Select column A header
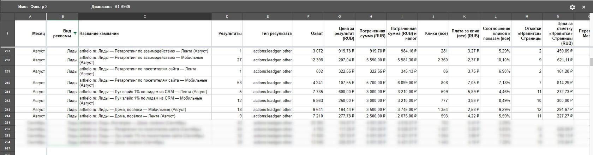This screenshot has height=155, width=593. pyautogui.click(x=30, y=17)
